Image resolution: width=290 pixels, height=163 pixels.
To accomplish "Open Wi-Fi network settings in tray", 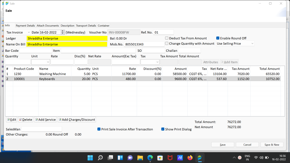I will tap(256, 158).
